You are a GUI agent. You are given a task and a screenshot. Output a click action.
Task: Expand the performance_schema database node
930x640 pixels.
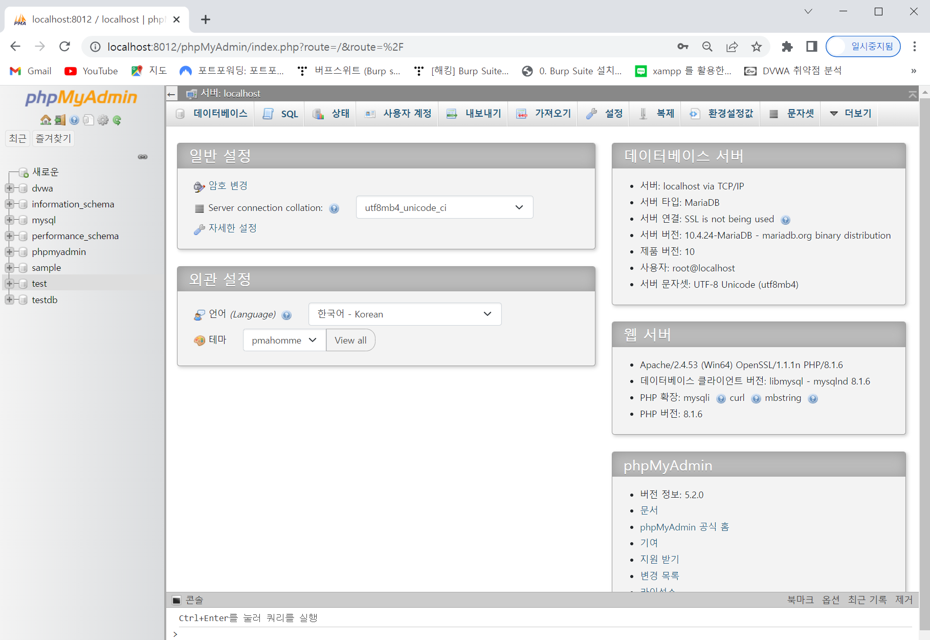9,236
